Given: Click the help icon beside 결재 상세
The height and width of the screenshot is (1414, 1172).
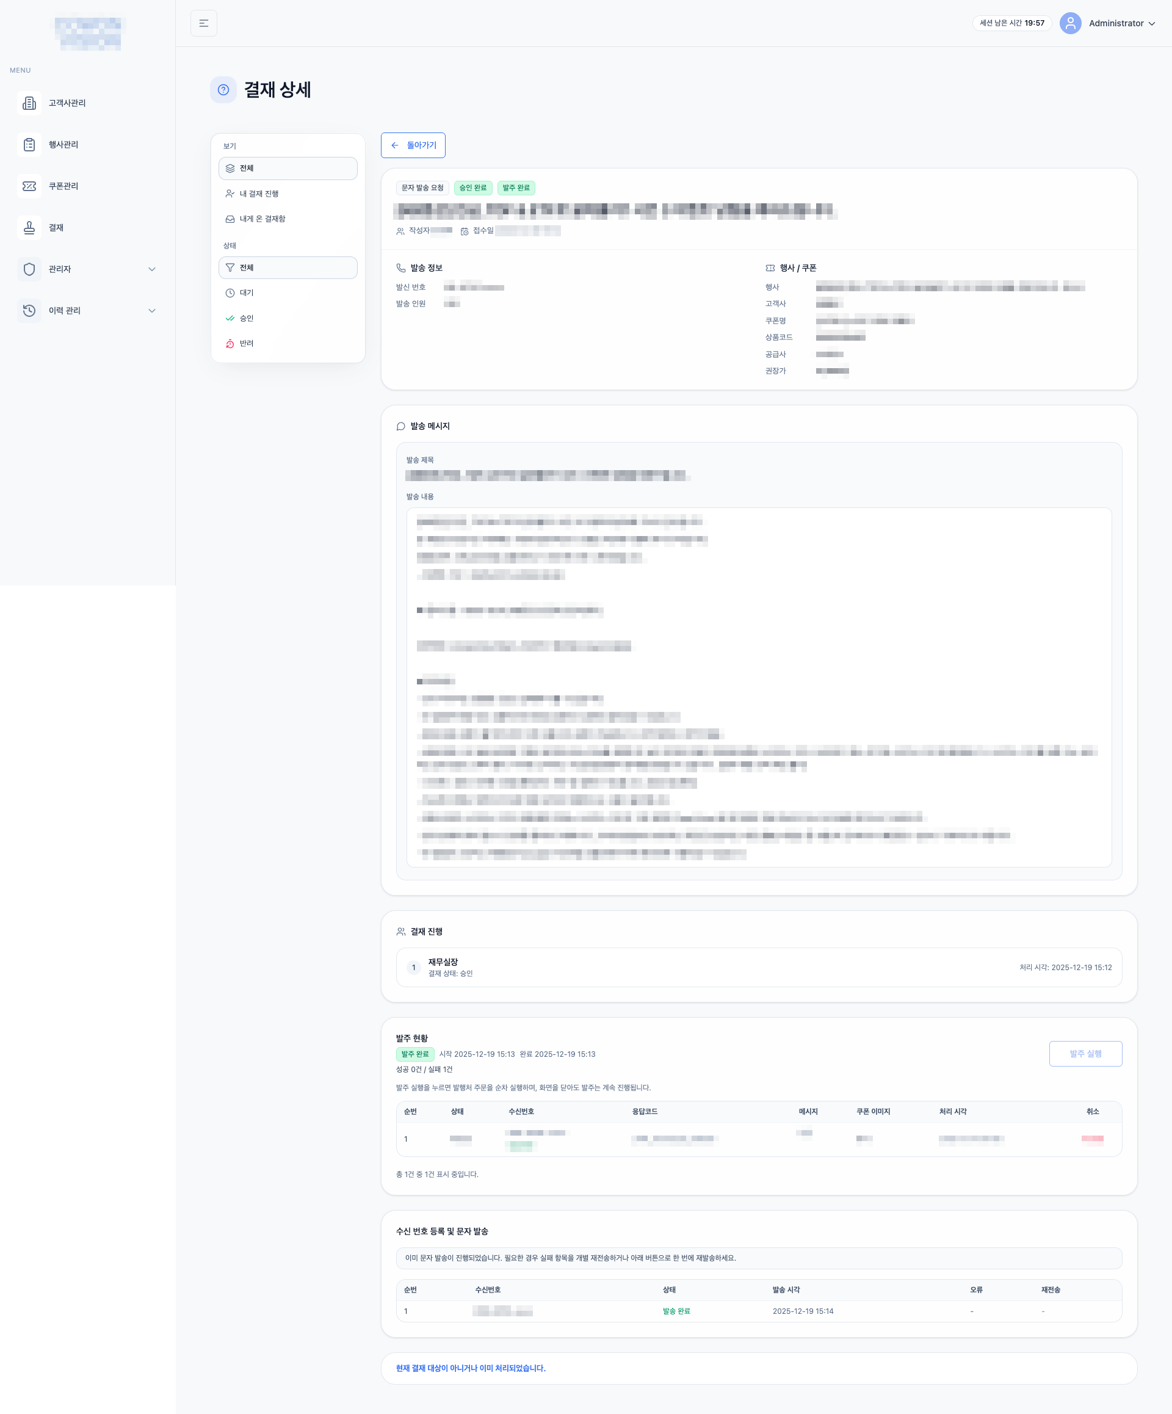Looking at the screenshot, I should point(223,90).
